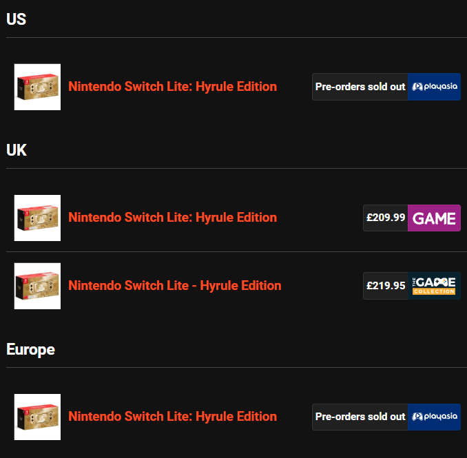Click the UK section heading
467x458 pixels.
17,150
